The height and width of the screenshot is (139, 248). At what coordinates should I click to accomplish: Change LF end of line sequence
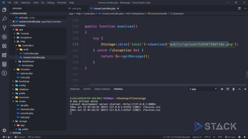pyautogui.click(x=214, y=137)
